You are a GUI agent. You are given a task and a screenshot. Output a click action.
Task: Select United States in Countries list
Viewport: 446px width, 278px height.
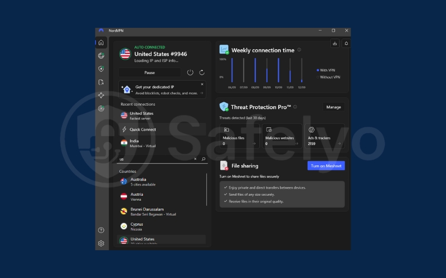click(161, 240)
